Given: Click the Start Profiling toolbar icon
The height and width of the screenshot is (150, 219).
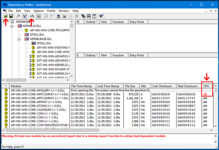Looking at the screenshot, I should tap(71, 16).
